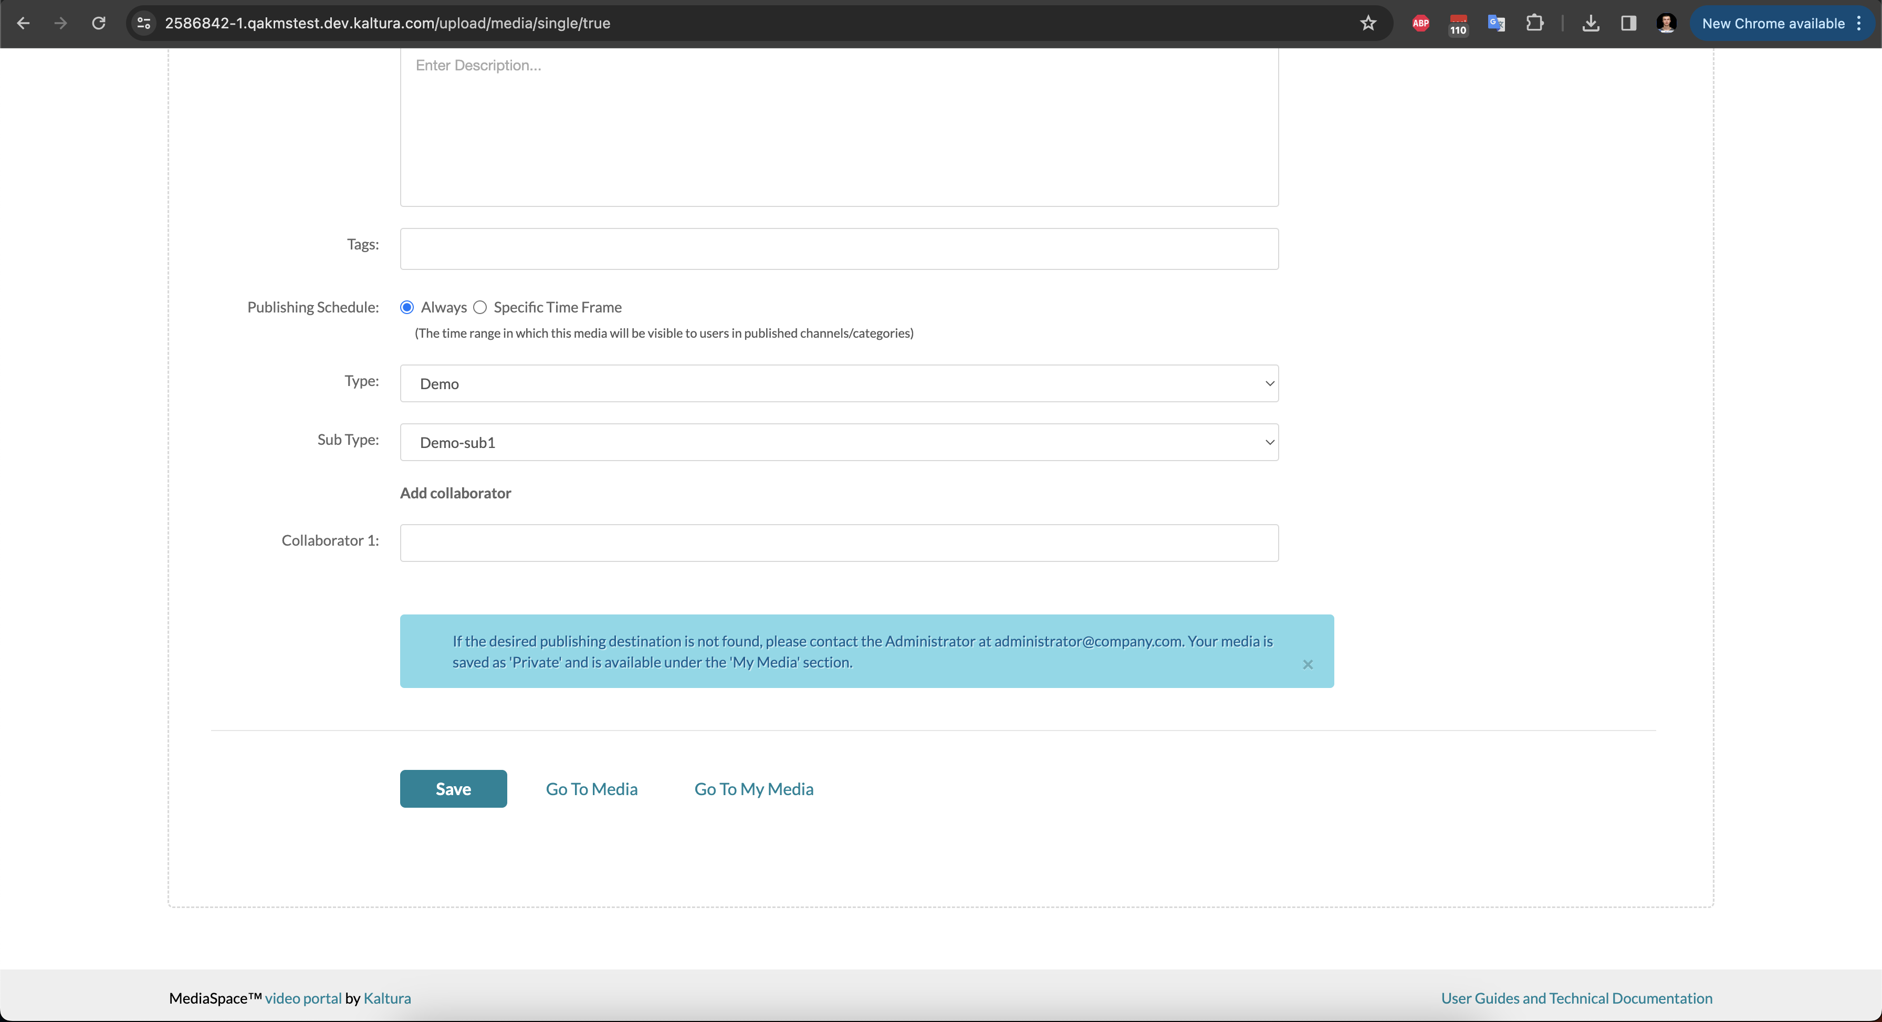This screenshot has width=1882, height=1022.
Task: Open the Google Translate extension icon
Action: point(1496,24)
